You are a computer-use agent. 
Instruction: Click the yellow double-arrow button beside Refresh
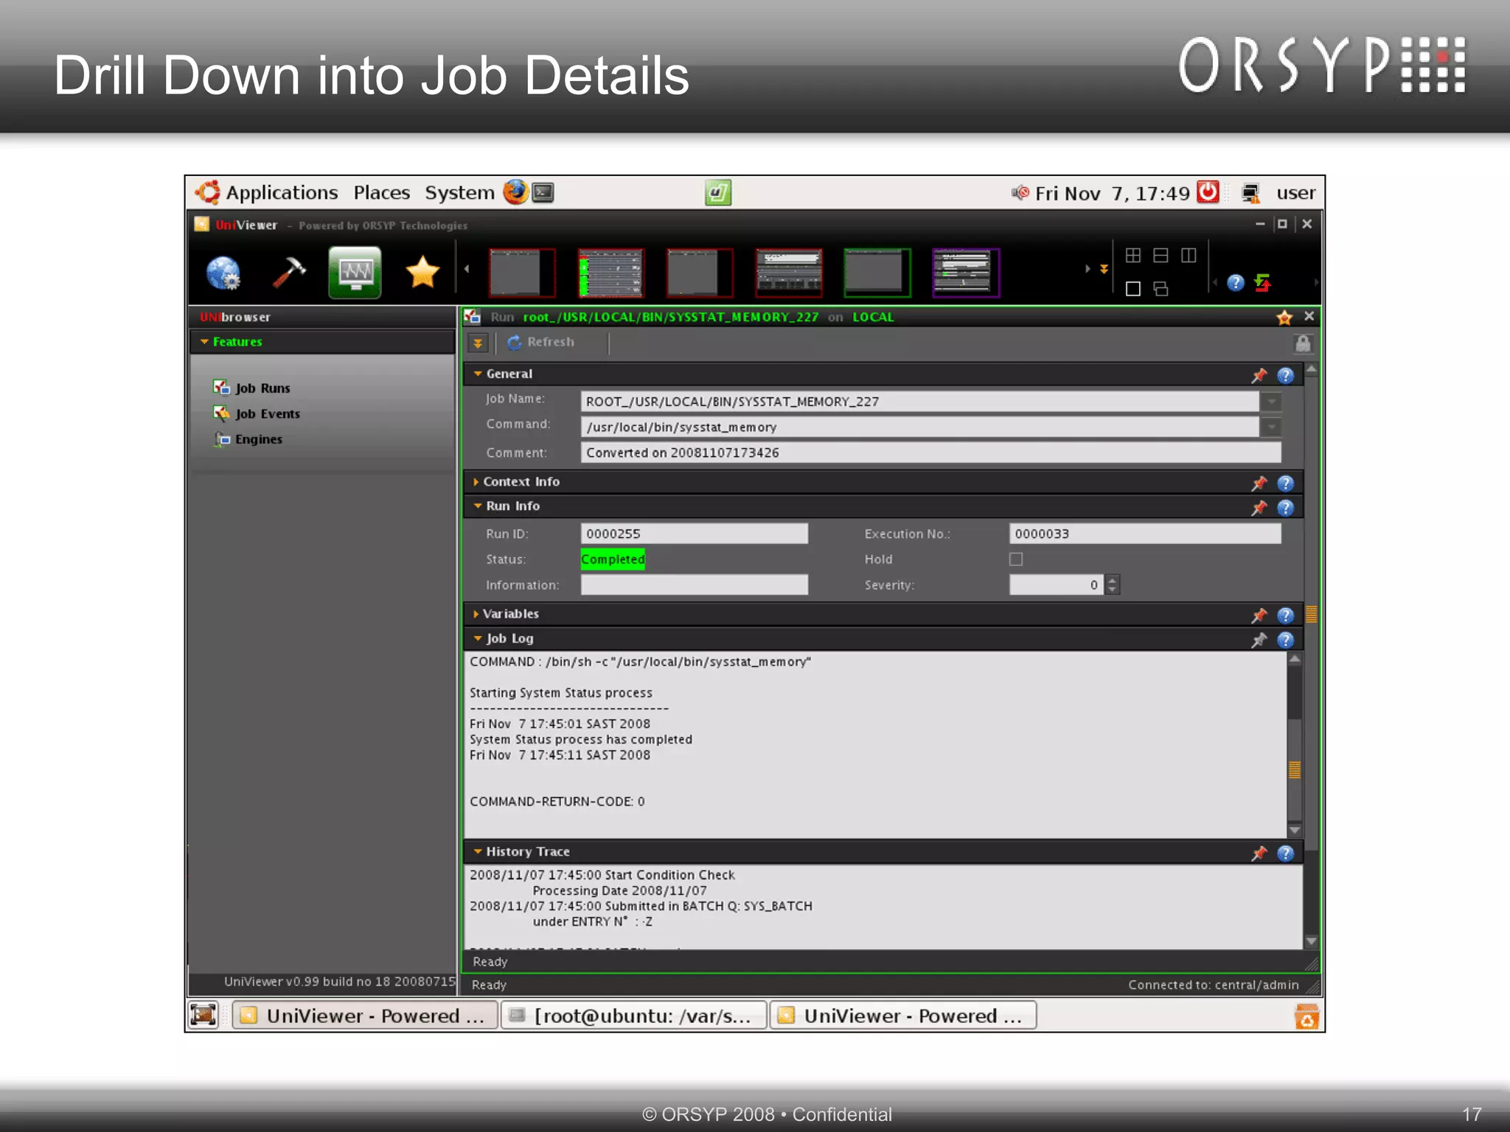point(478,343)
